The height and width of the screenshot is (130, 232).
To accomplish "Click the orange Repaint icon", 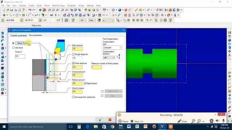I will (x=44, y=10).
